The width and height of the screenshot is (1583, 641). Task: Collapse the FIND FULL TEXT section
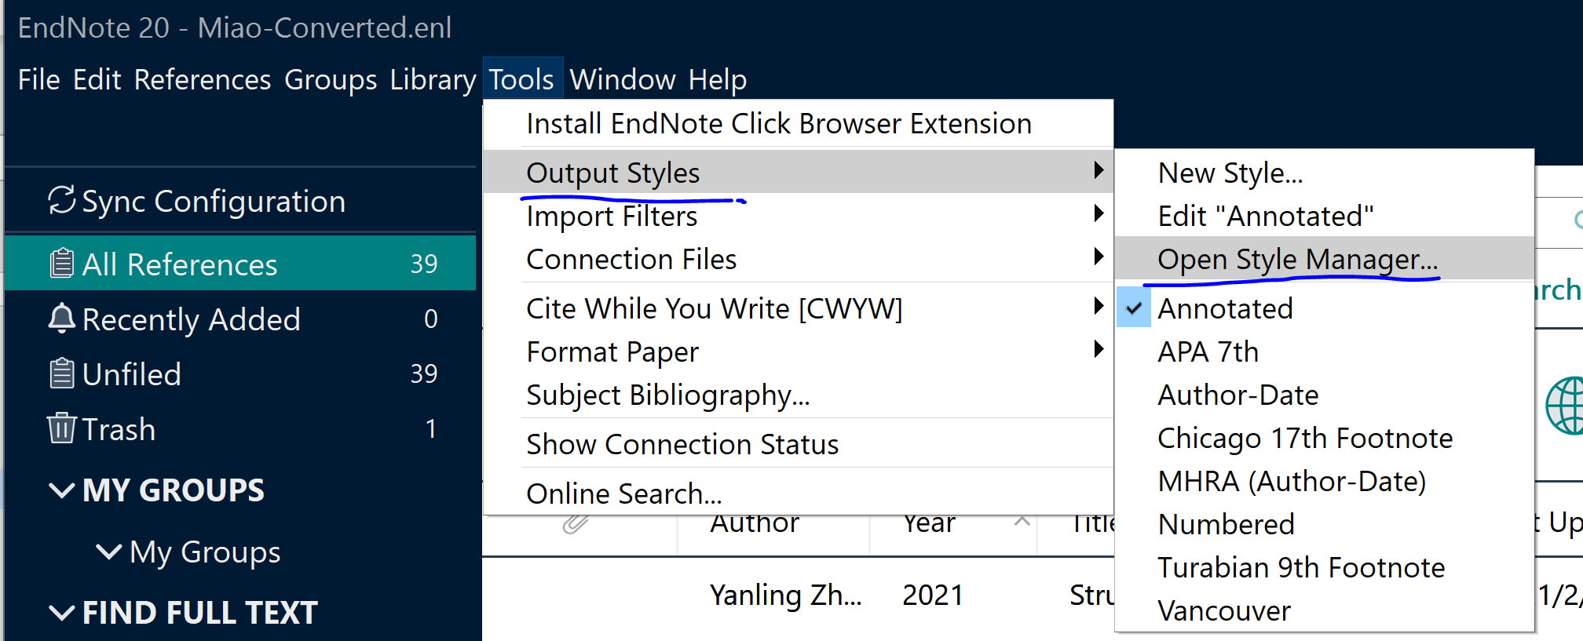click(x=62, y=613)
